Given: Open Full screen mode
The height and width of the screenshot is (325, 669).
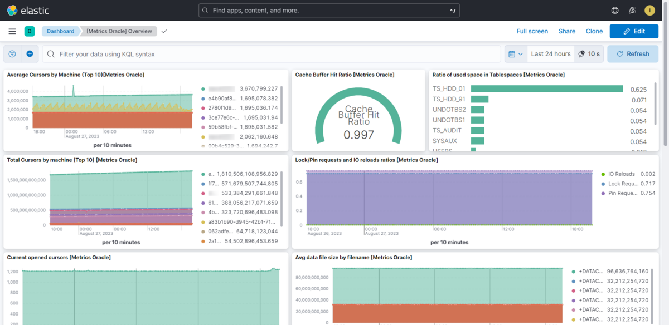Looking at the screenshot, I should point(532,31).
